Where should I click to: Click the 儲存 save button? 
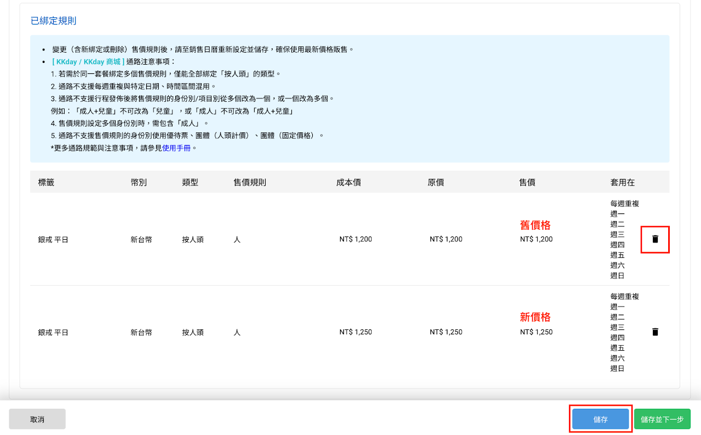coord(601,419)
